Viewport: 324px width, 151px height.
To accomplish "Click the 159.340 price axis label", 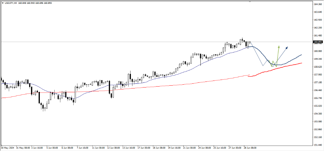I will [x=318, y=59].
